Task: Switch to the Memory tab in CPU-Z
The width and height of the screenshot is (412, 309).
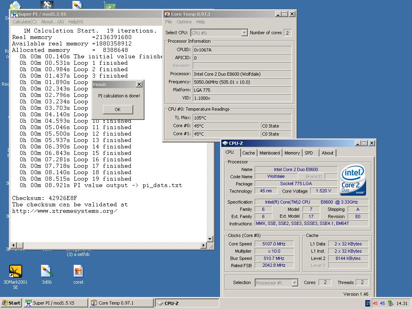Action: pyautogui.click(x=292, y=153)
